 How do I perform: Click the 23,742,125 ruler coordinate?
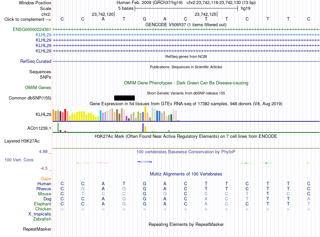click(205, 14)
